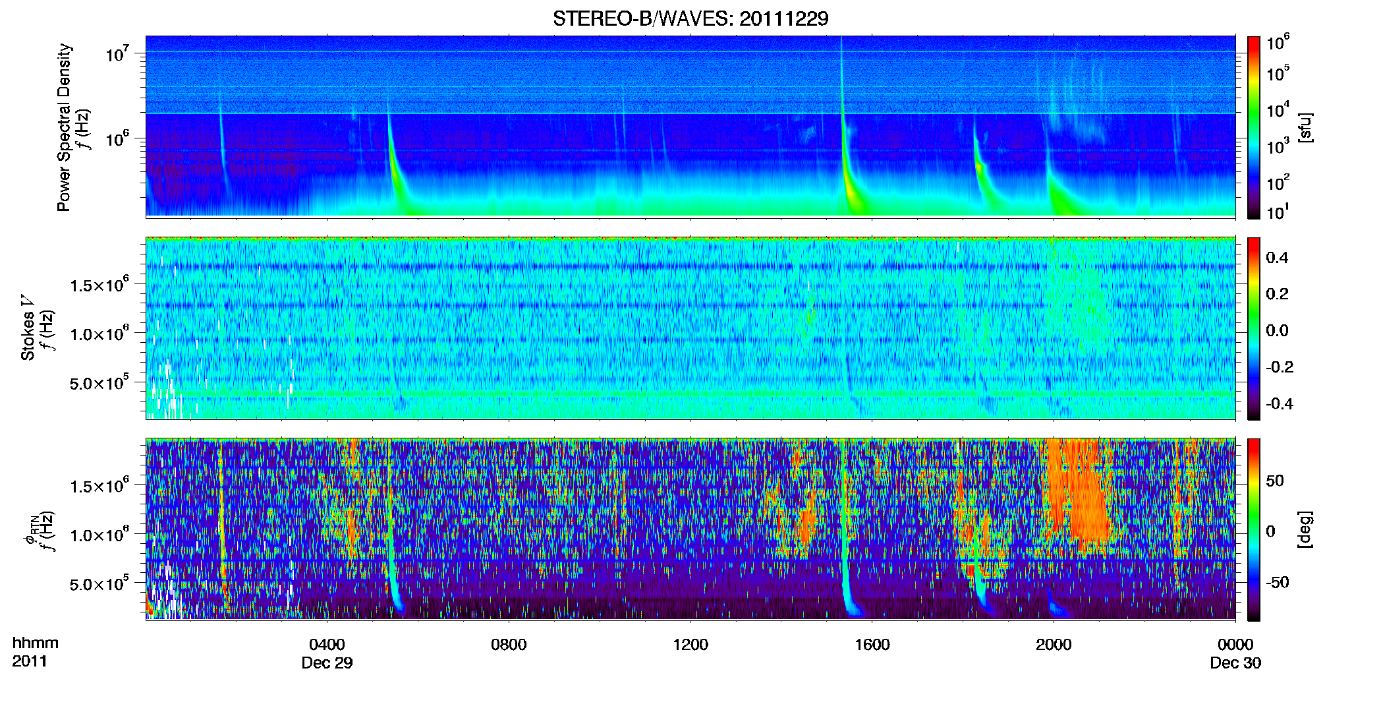Screen dimensions: 1381x712
Task: Click the 10^5 label on the sfu color bar
Action: (1278, 73)
